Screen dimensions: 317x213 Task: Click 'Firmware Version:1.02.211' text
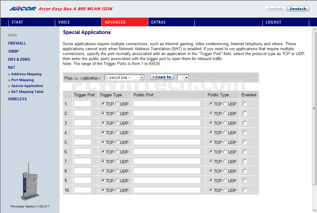click(30, 206)
